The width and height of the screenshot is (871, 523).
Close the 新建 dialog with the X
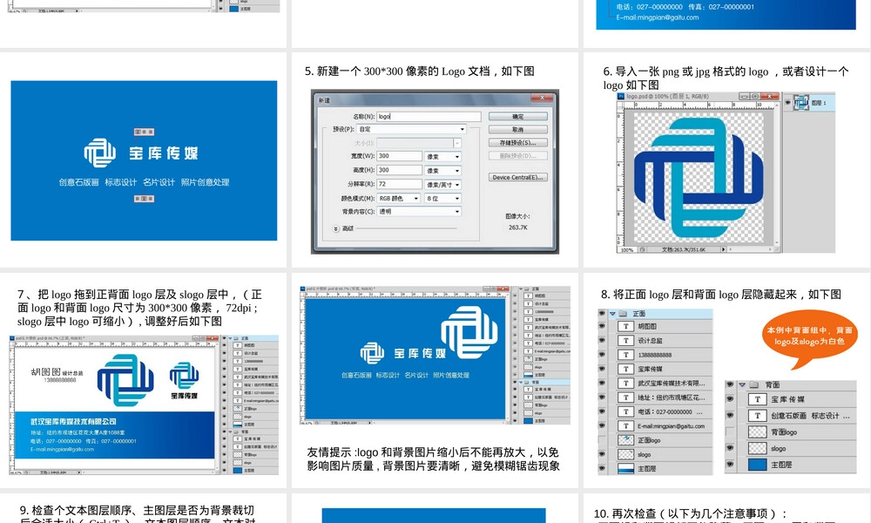[542, 98]
